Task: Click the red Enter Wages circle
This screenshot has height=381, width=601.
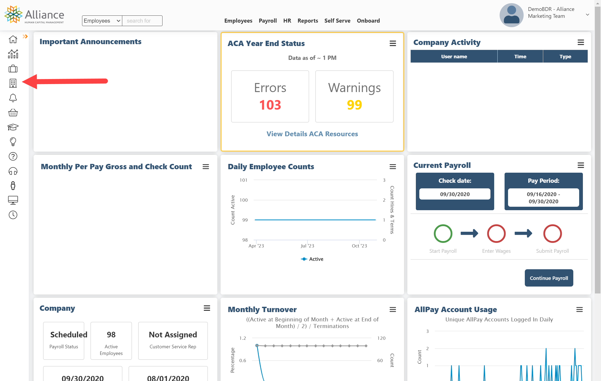Action: pos(496,234)
